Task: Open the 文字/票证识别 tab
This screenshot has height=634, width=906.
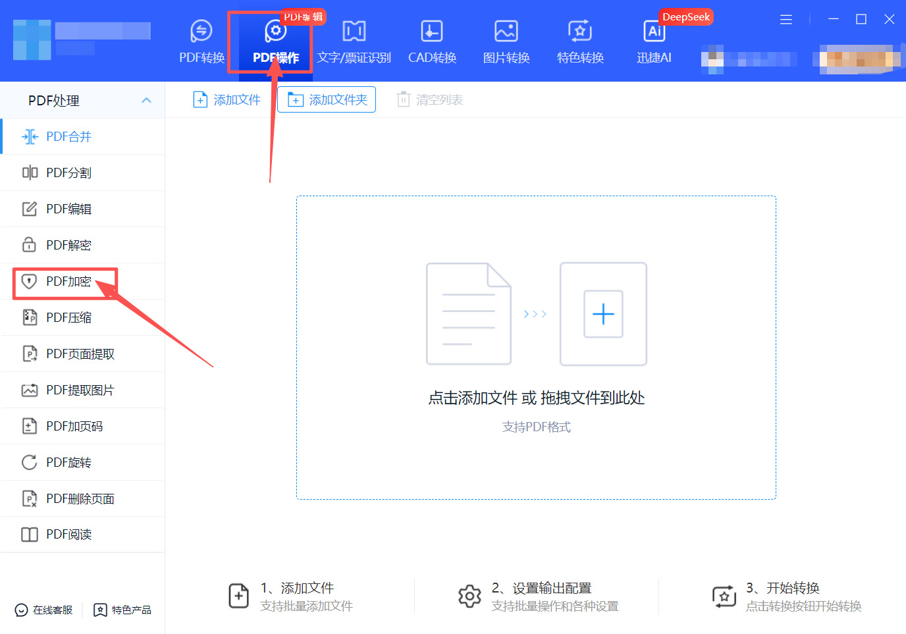Action: [x=354, y=42]
